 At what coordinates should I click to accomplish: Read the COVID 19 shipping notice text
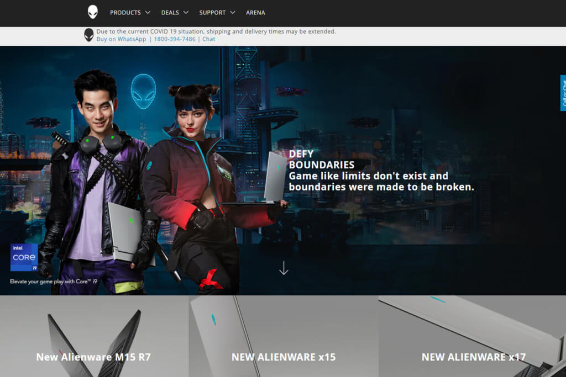coord(216,31)
